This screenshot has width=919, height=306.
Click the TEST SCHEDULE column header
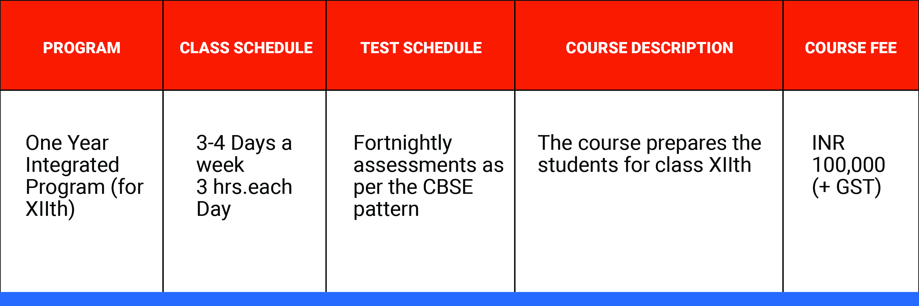pyautogui.click(x=421, y=48)
